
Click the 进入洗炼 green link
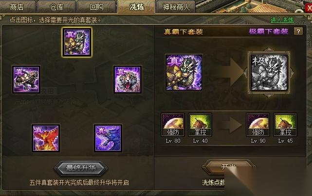[282, 20]
